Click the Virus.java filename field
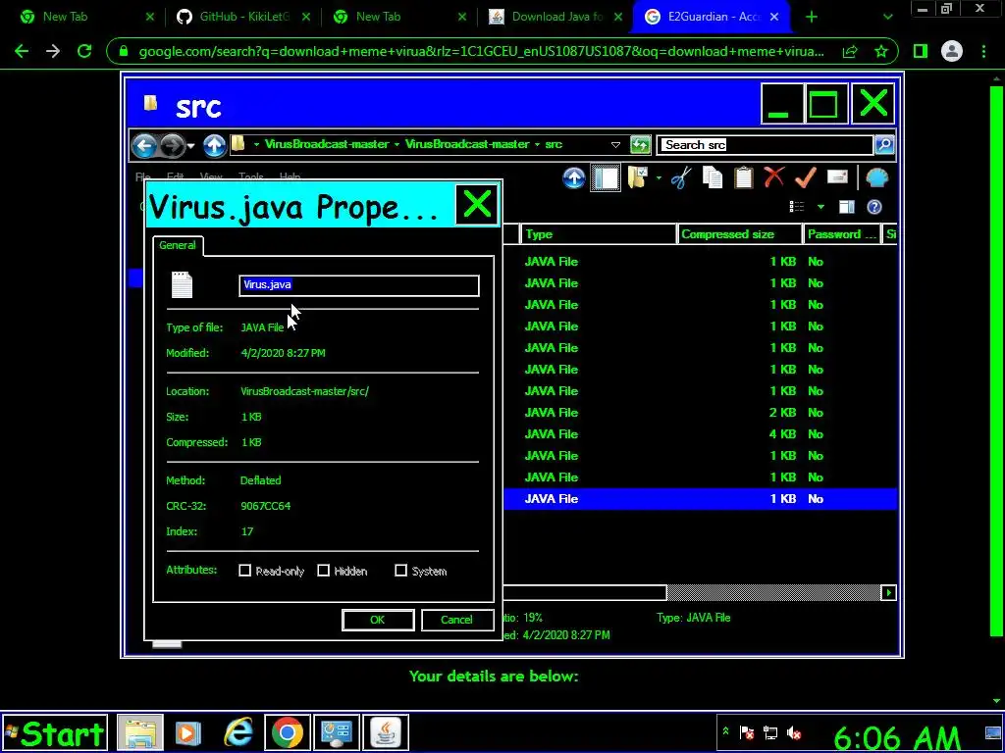This screenshot has width=1005, height=753. tap(359, 285)
